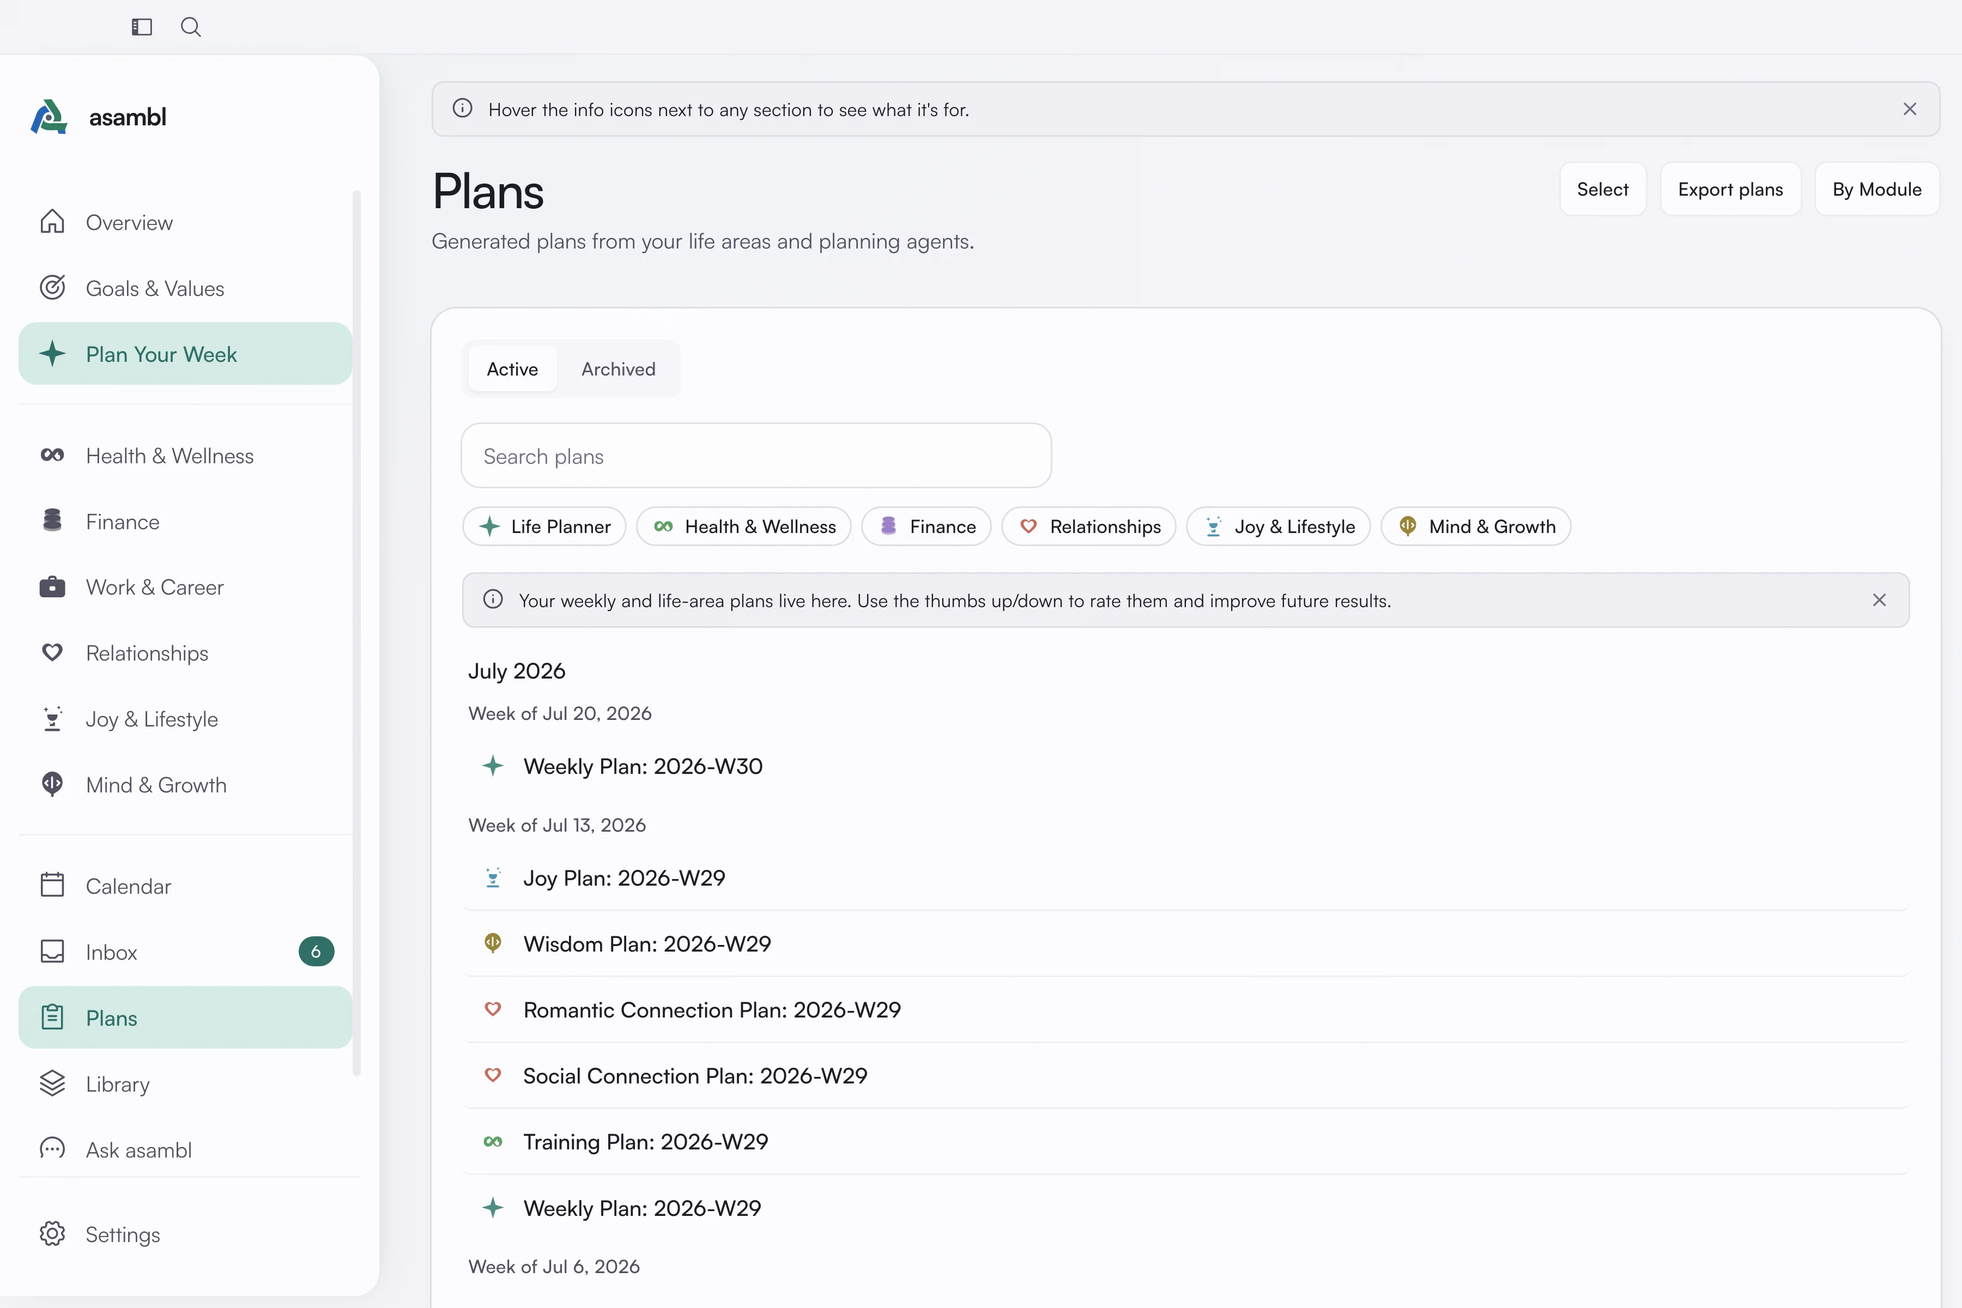Viewport: 1962px width, 1308px height.
Task: Click the Work & Career briefcase icon
Action: click(x=52, y=586)
